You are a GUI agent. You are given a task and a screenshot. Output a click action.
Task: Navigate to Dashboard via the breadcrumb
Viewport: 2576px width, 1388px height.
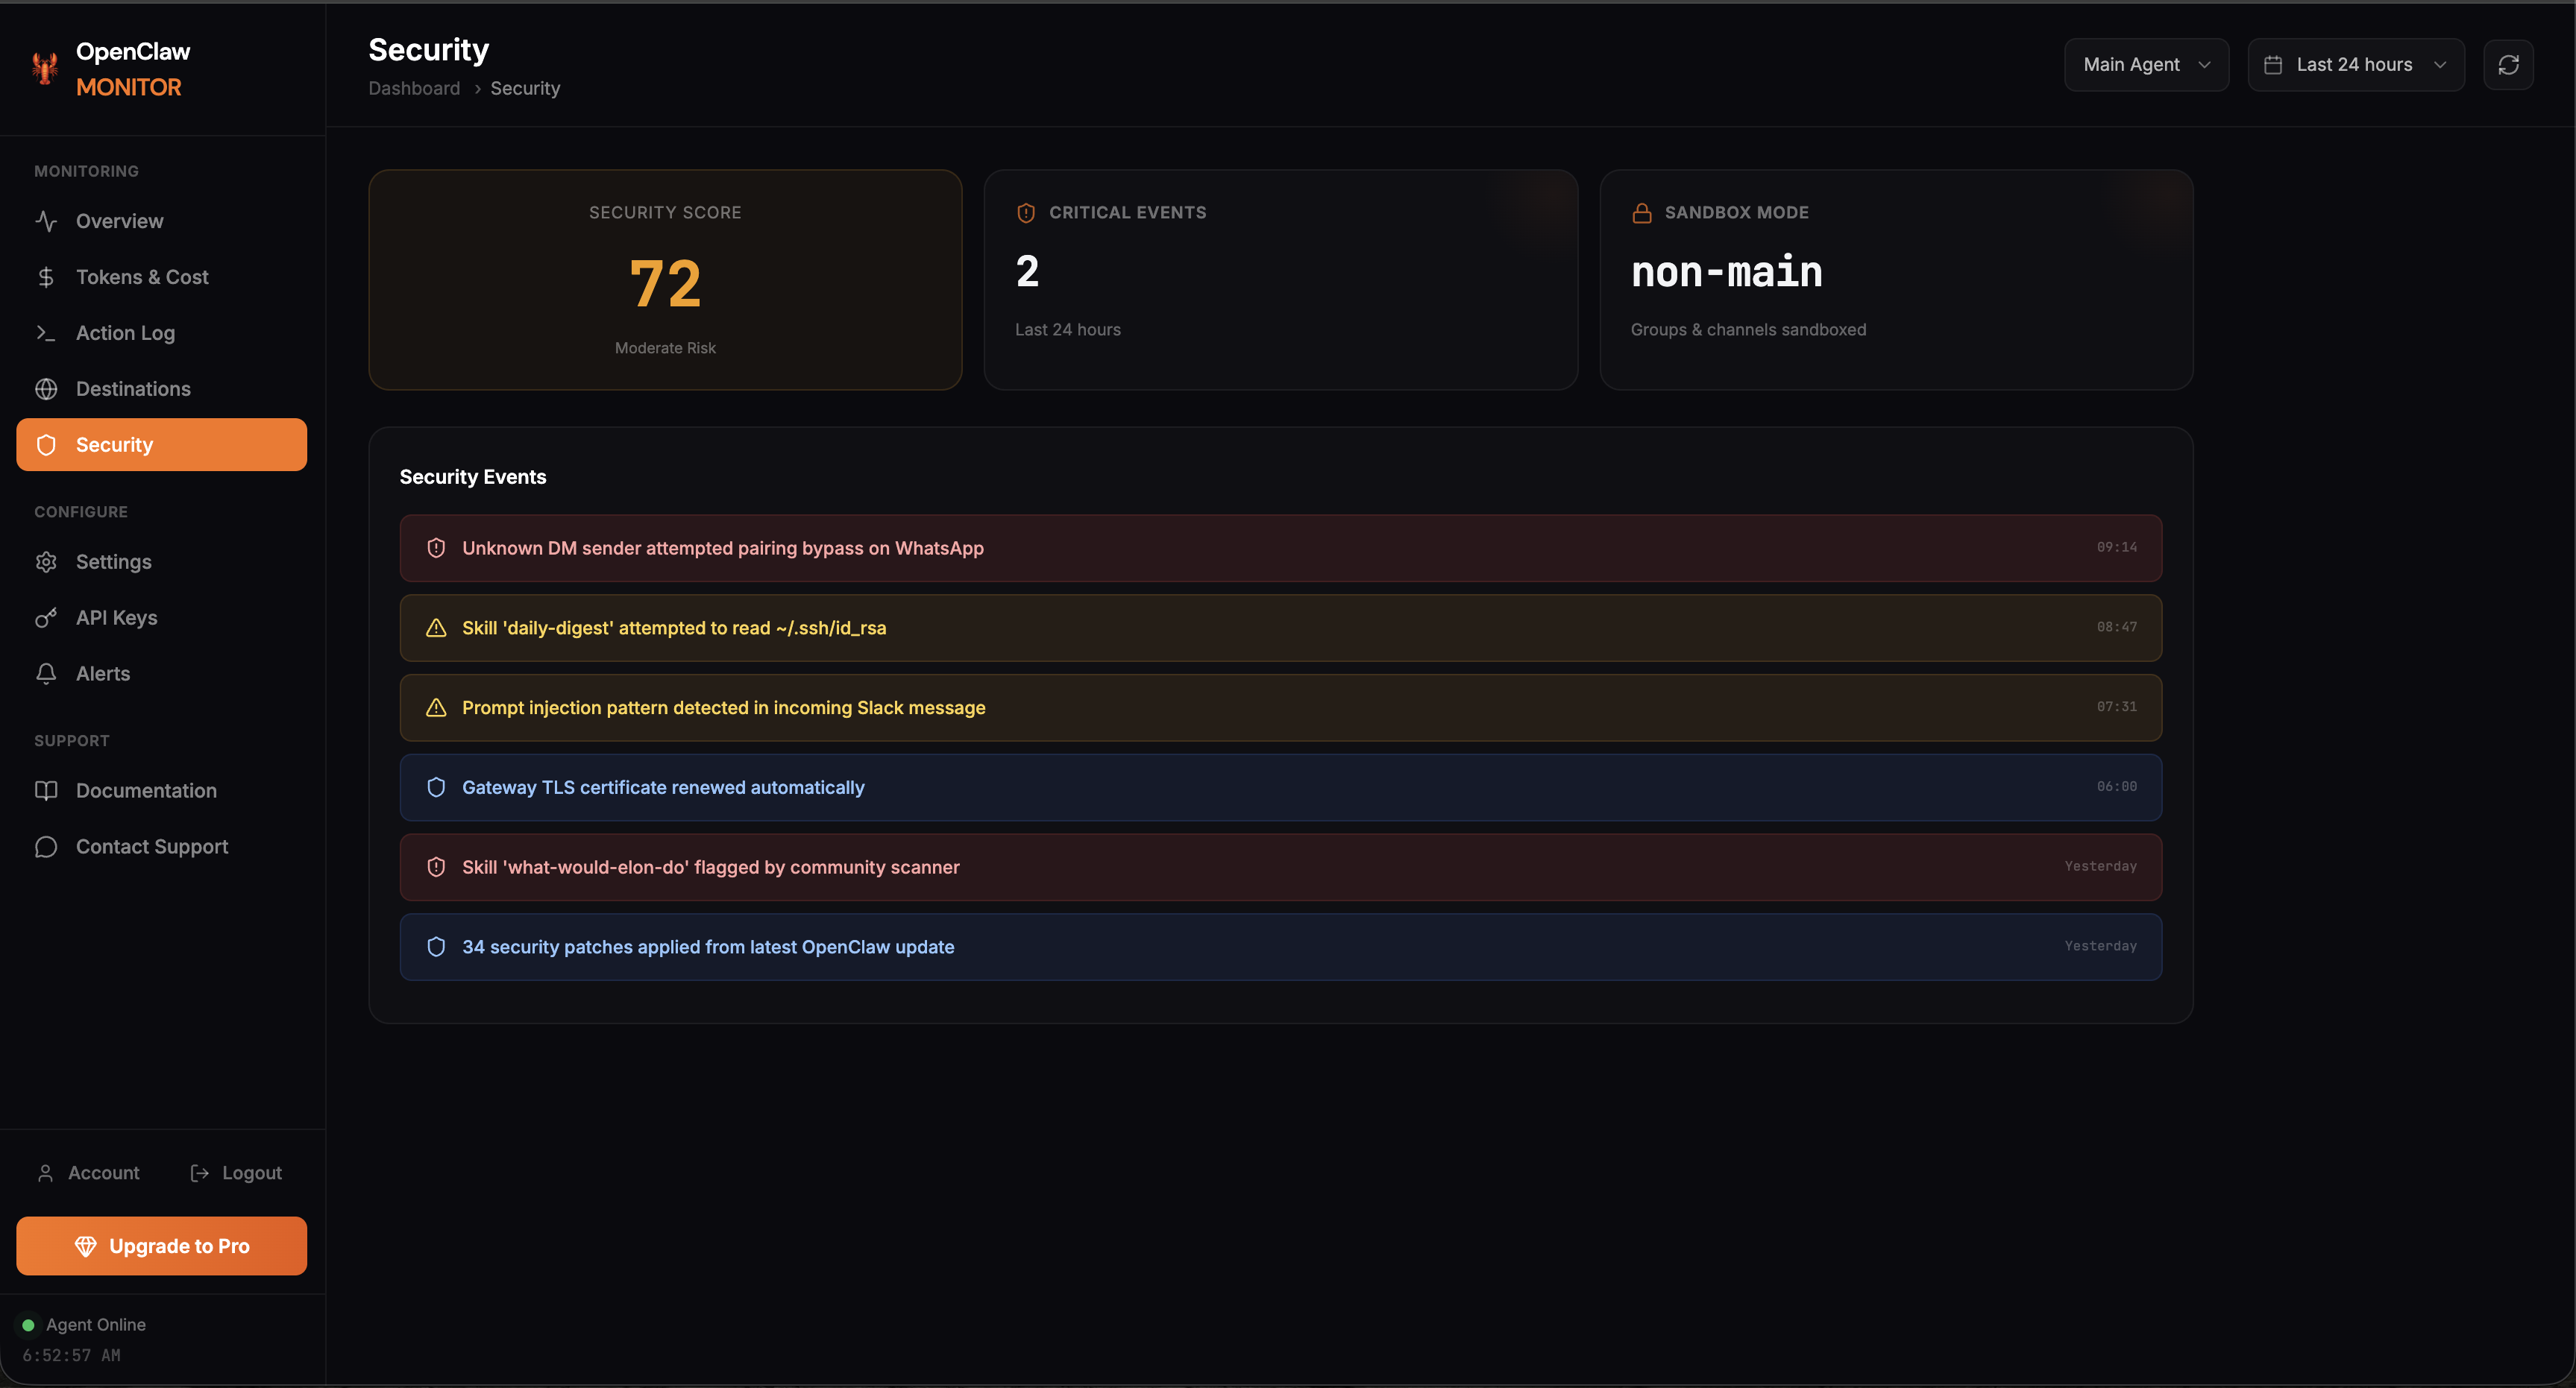coord(413,88)
